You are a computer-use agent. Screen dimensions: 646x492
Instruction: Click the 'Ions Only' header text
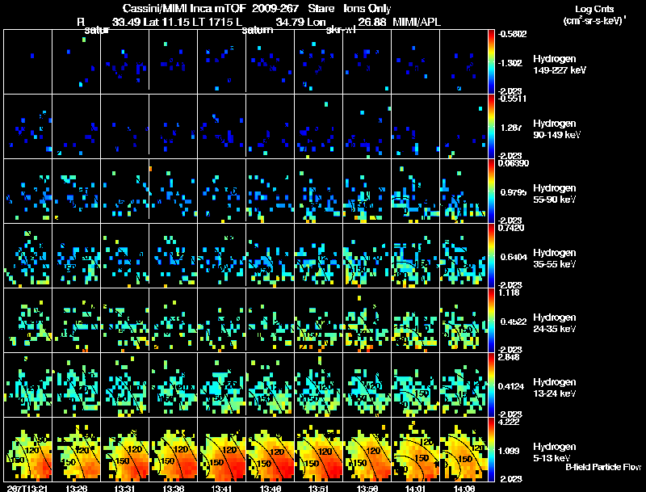(x=367, y=8)
